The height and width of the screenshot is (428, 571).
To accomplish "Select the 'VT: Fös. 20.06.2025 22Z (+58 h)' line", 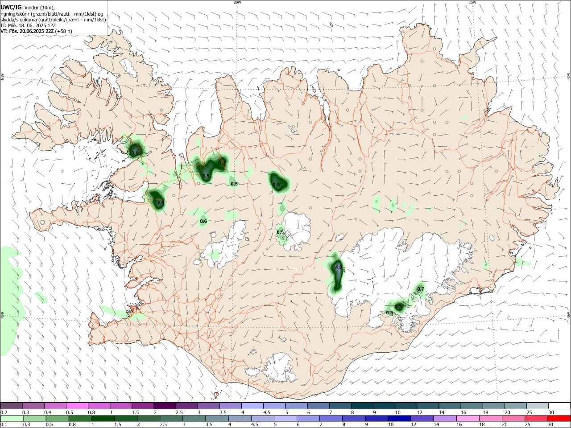I will [36, 31].
